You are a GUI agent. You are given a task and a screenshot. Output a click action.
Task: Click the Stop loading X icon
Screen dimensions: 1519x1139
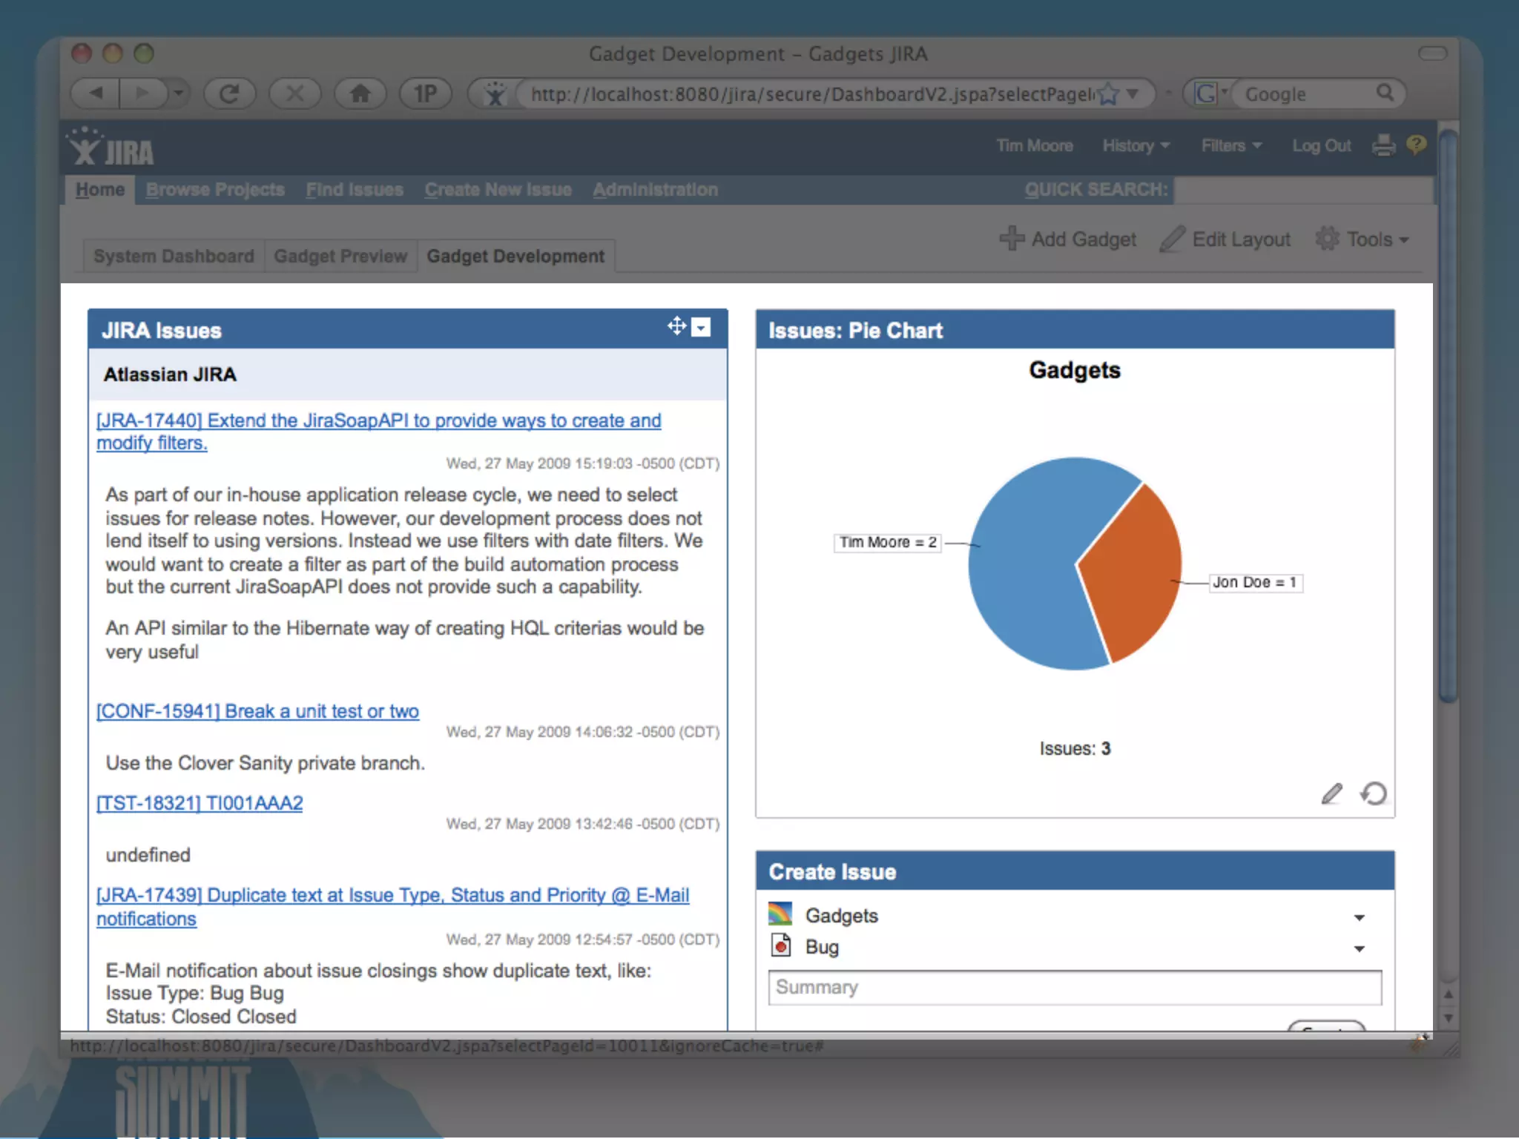coord(294,93)
